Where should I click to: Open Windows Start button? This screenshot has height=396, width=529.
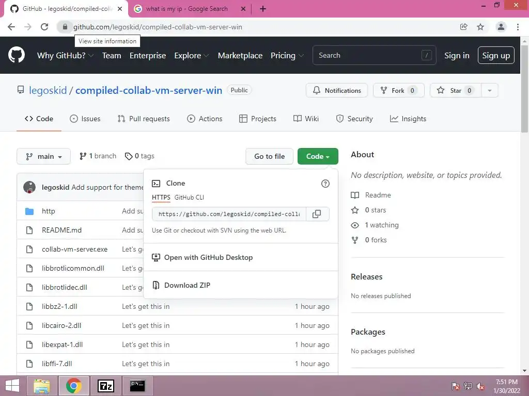pos(12,386)
